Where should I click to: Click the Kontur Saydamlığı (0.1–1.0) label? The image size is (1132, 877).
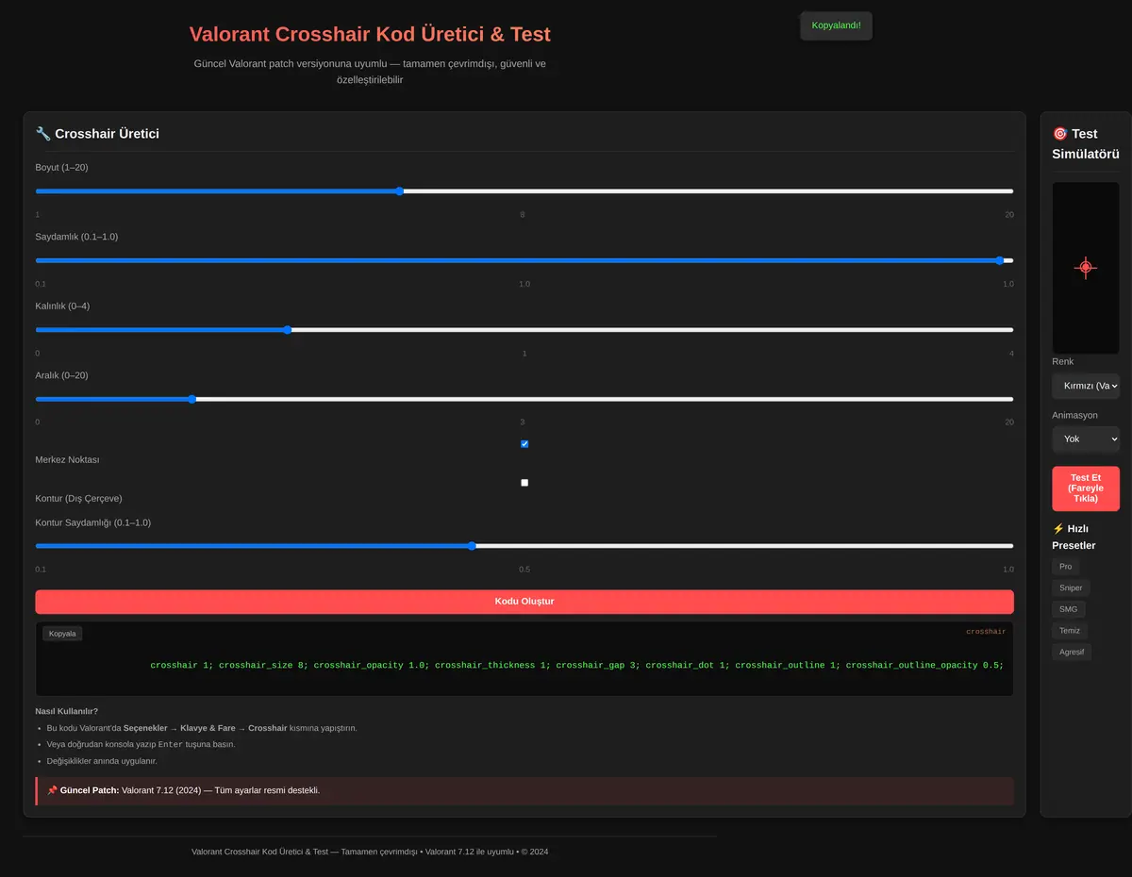coord(92,522)
